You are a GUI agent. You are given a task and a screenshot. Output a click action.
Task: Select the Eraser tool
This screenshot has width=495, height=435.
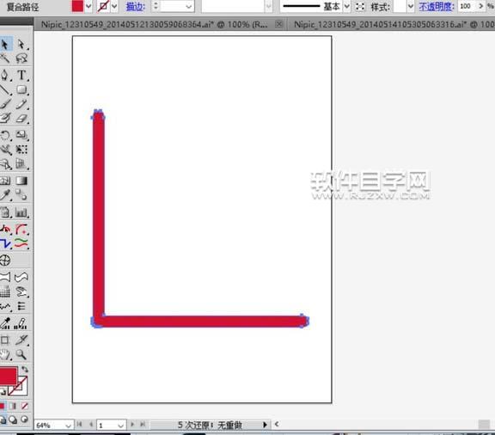[x=21, y=119]
